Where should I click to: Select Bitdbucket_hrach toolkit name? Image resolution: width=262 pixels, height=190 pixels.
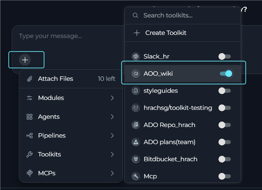pyautogui.click(x=170, y=159)
